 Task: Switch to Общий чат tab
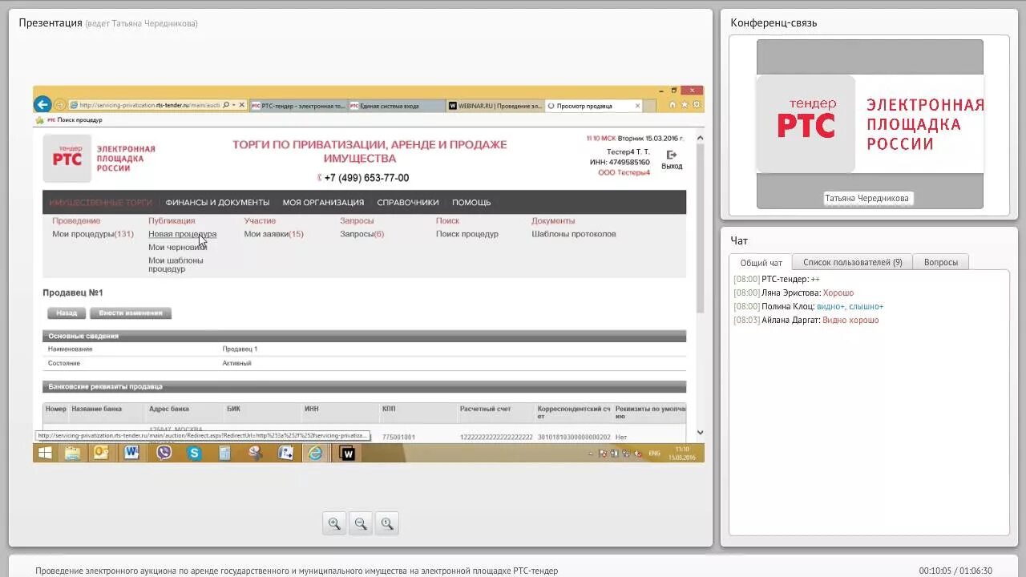[761, 263]
